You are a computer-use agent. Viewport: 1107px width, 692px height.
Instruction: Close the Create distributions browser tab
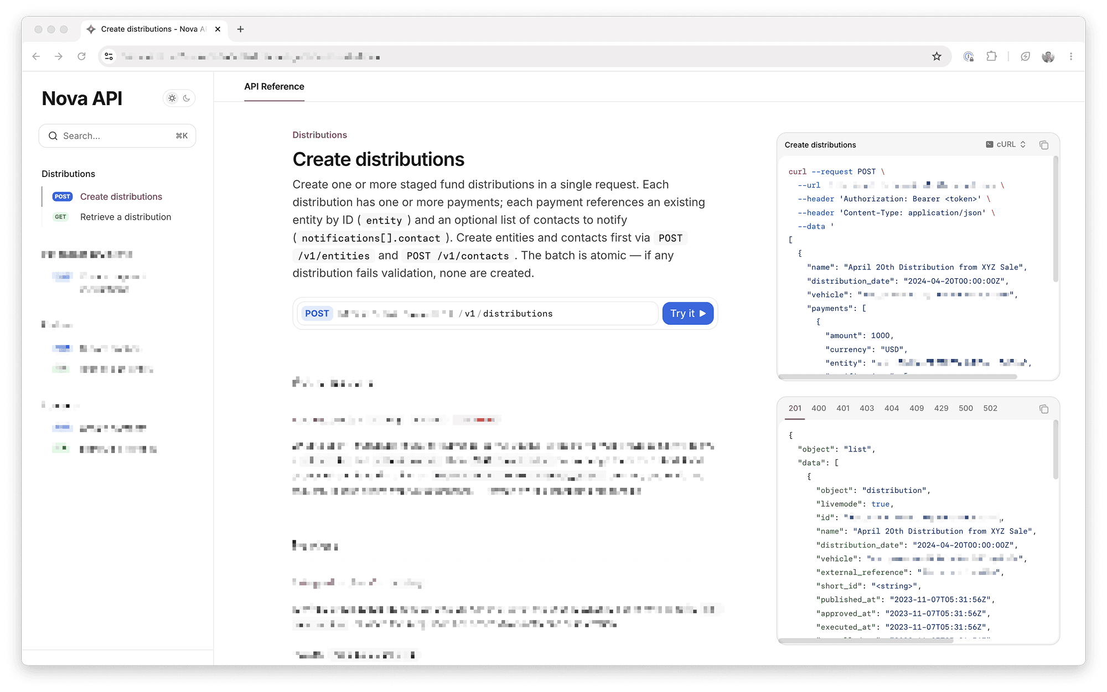click(218, 29)
